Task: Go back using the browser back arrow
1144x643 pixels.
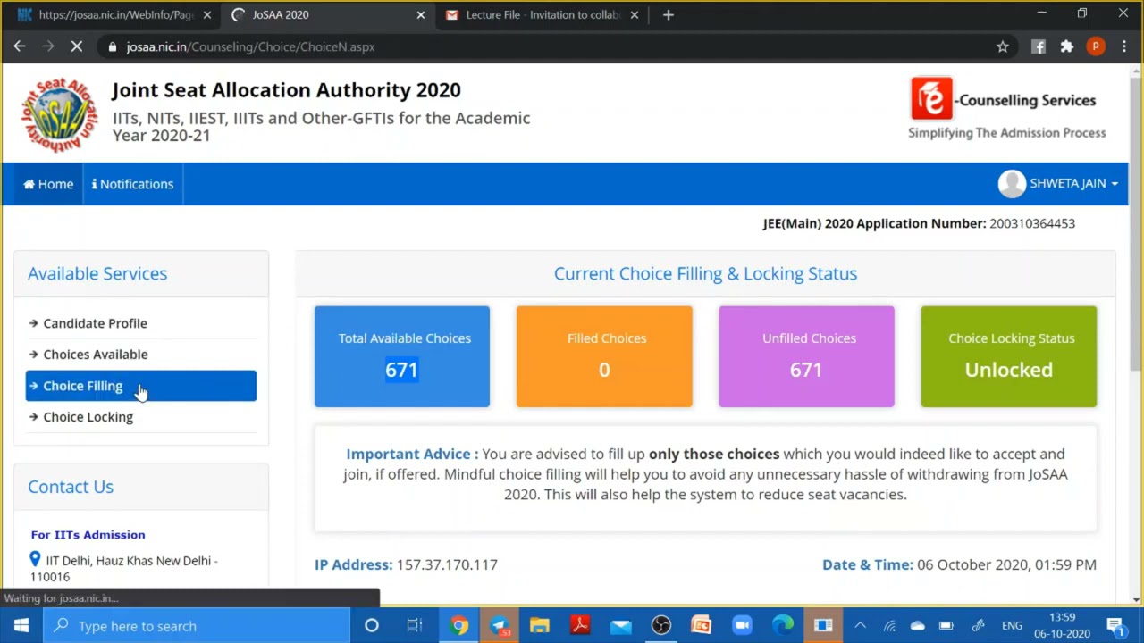Action: pos(20,46)
